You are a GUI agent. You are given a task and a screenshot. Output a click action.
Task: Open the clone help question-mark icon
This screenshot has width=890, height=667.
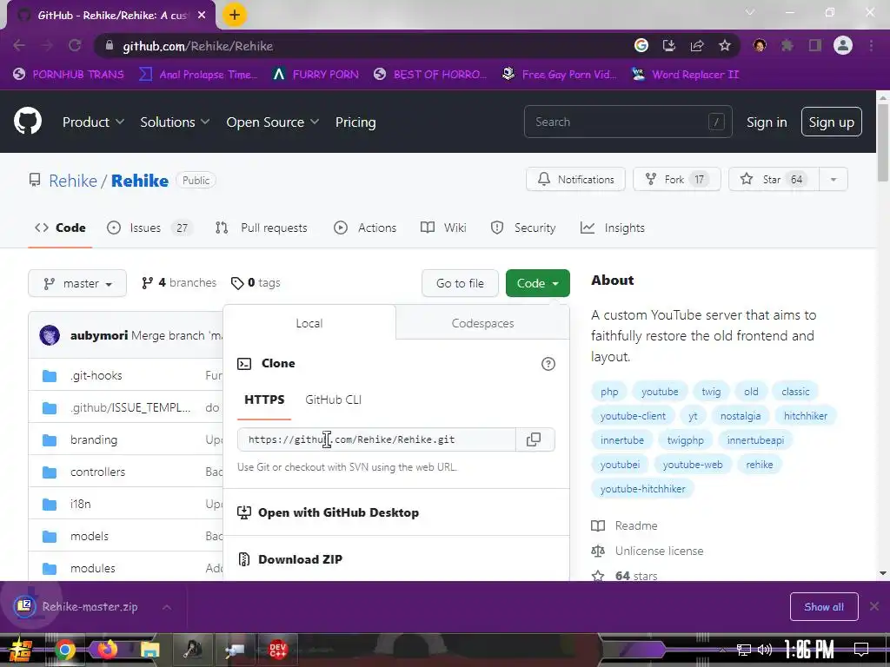point(548,364)
